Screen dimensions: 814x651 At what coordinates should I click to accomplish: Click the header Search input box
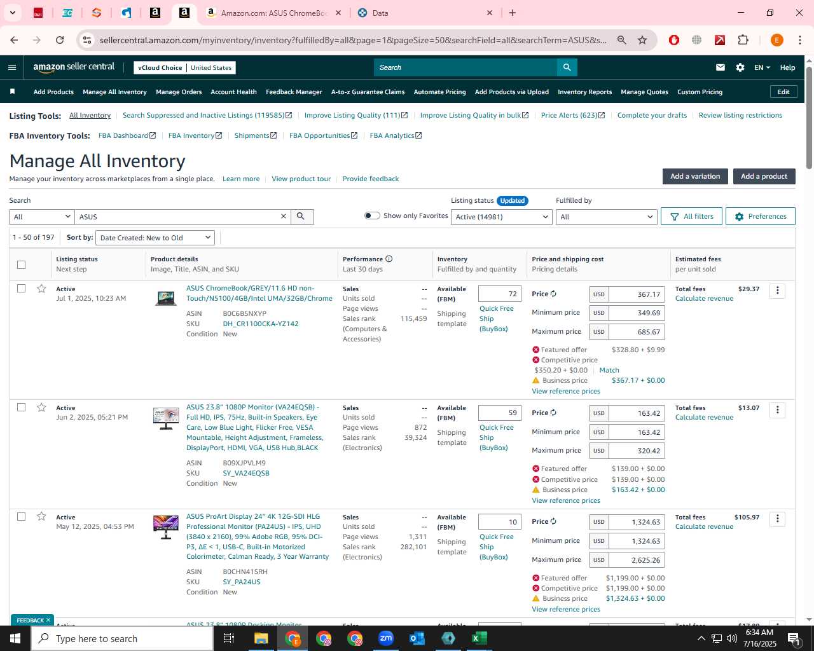pyautogui.click(x=466, y=67)
